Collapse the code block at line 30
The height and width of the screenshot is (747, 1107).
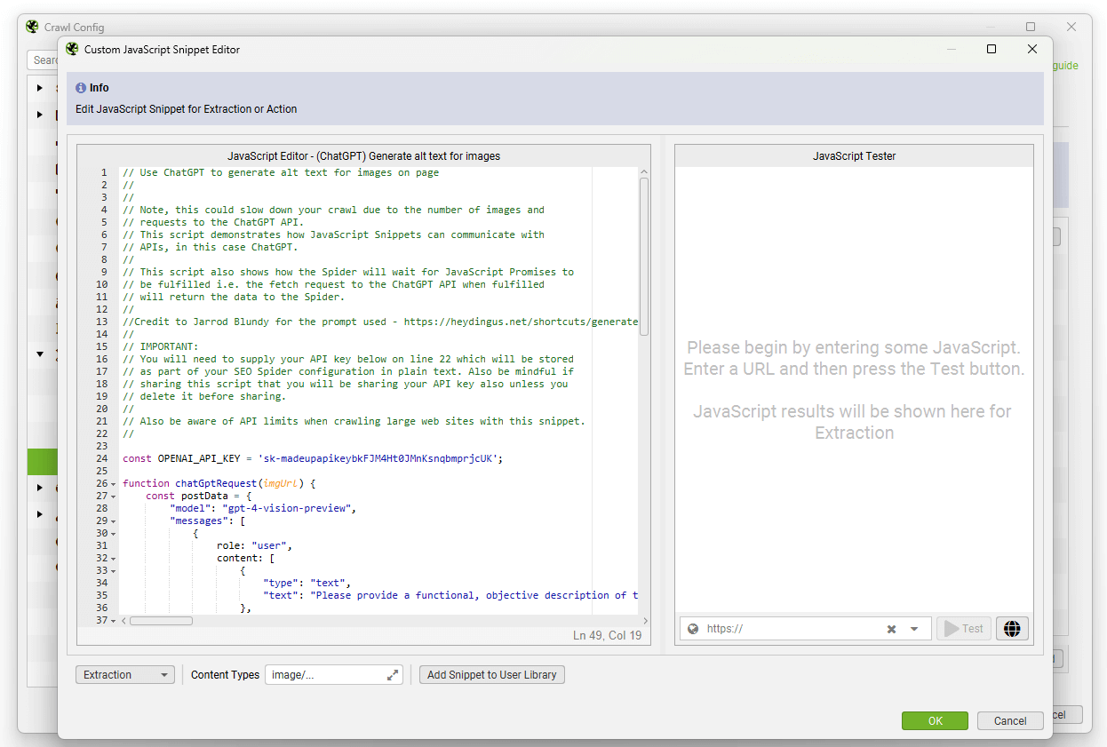pyautogui.click(x=113, y=534)
